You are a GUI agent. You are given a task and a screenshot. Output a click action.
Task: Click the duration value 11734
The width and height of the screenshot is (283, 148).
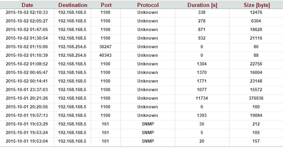tap(202, 98)
